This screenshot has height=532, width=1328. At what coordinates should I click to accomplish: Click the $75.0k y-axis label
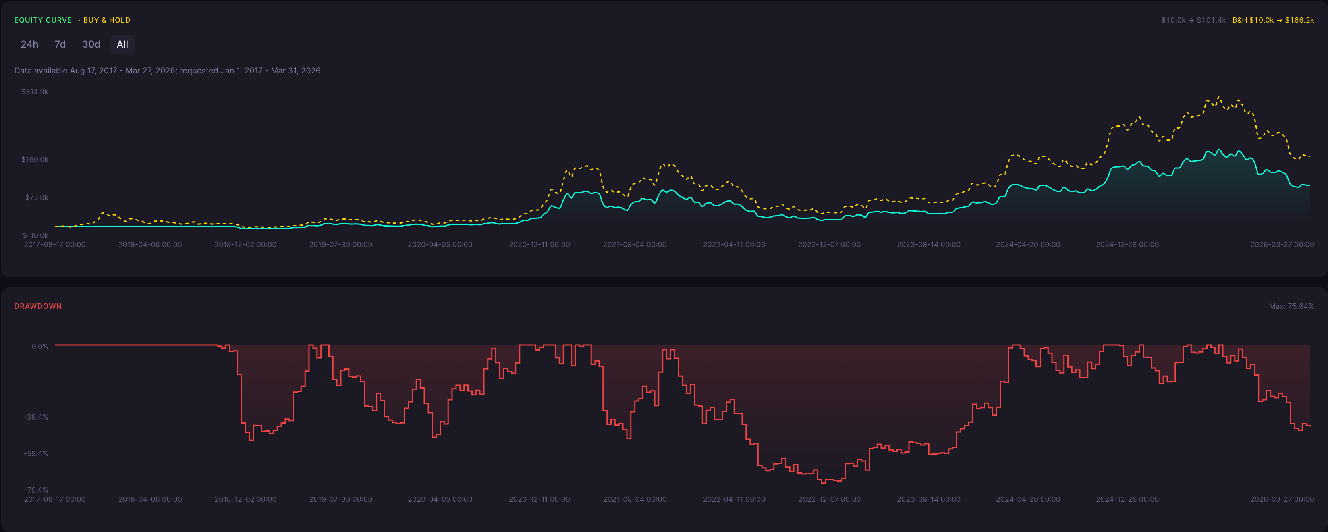pyautogui.click(x=37, y=197)
